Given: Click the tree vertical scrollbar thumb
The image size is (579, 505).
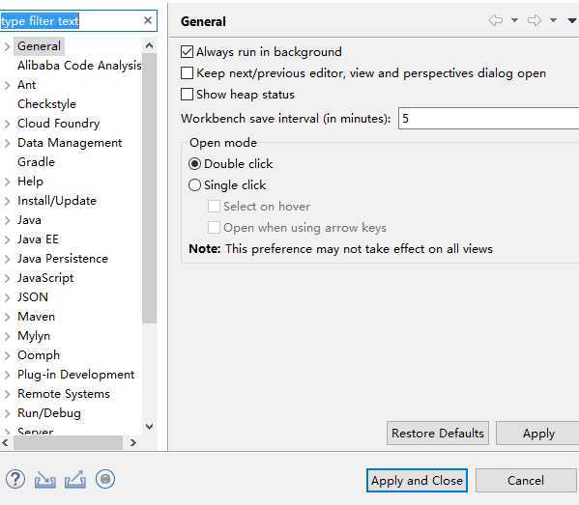Looking at the screenshot, I should tap(149, 188).
